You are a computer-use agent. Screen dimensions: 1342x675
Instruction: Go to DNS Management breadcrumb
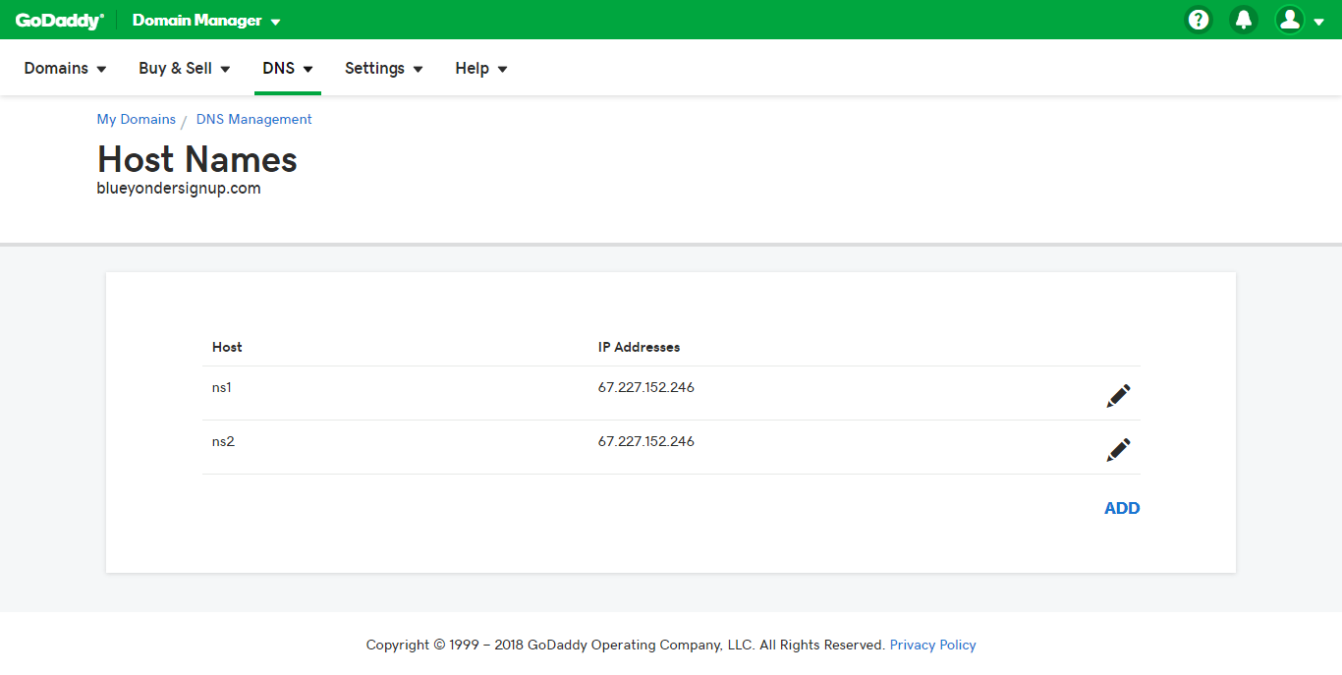pyautogui.click(x=254, y=119)
